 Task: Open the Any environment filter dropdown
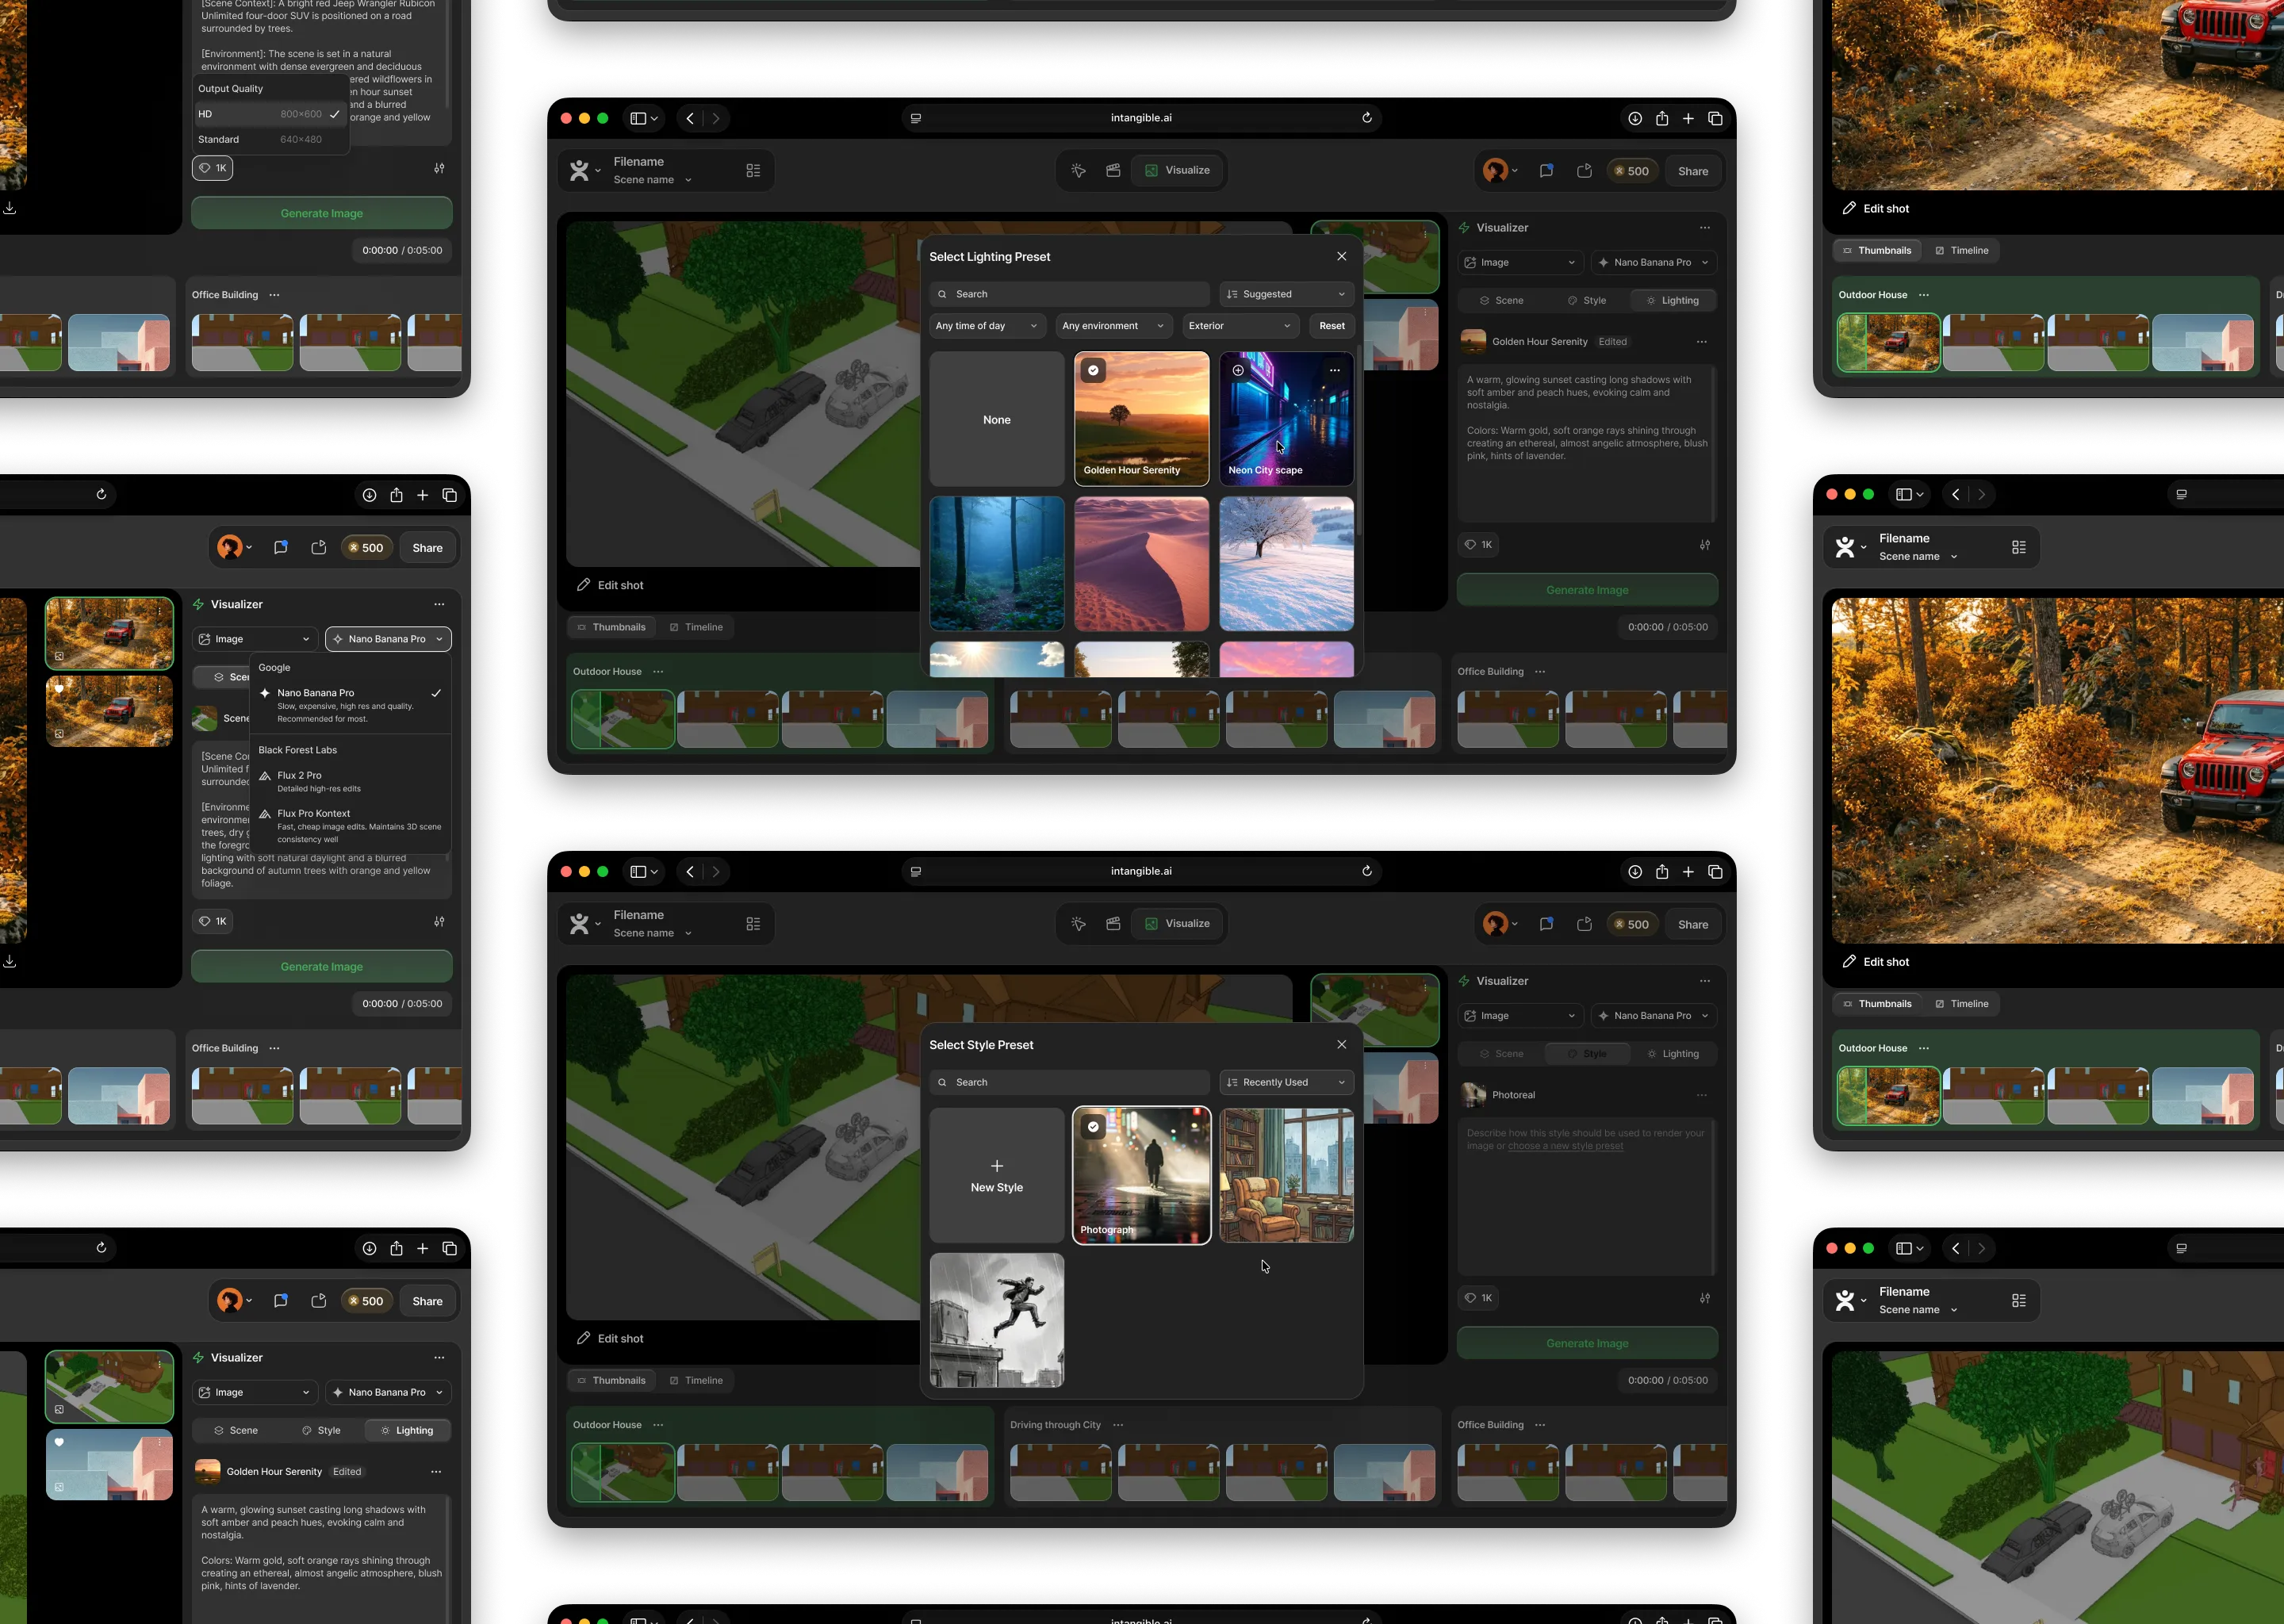pos(1113,326)
